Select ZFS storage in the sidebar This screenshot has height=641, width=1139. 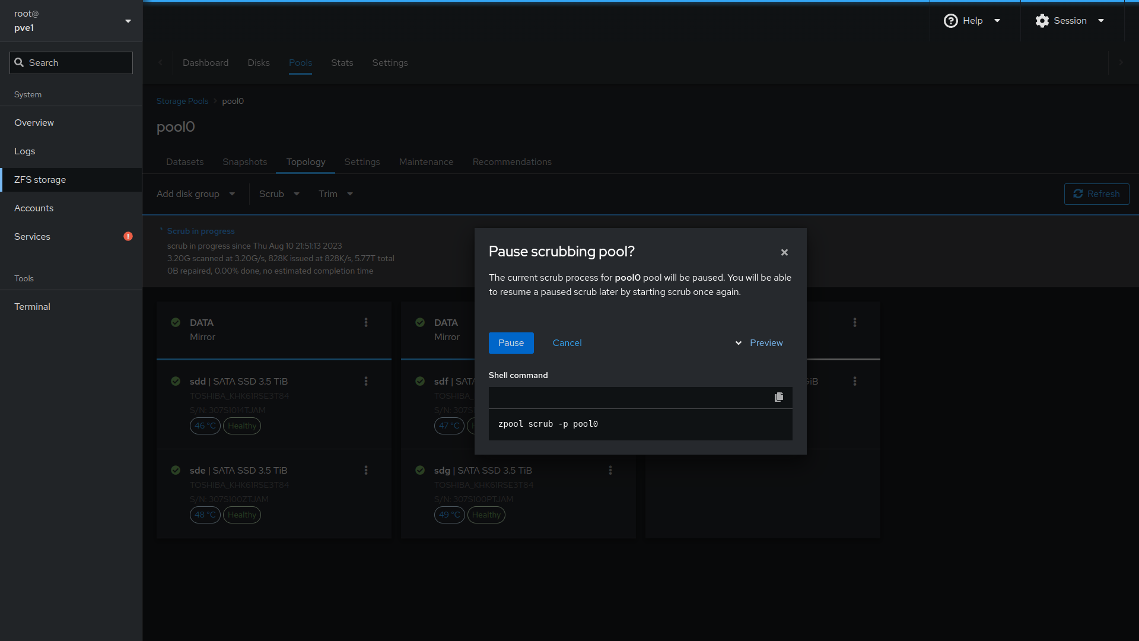71,180
